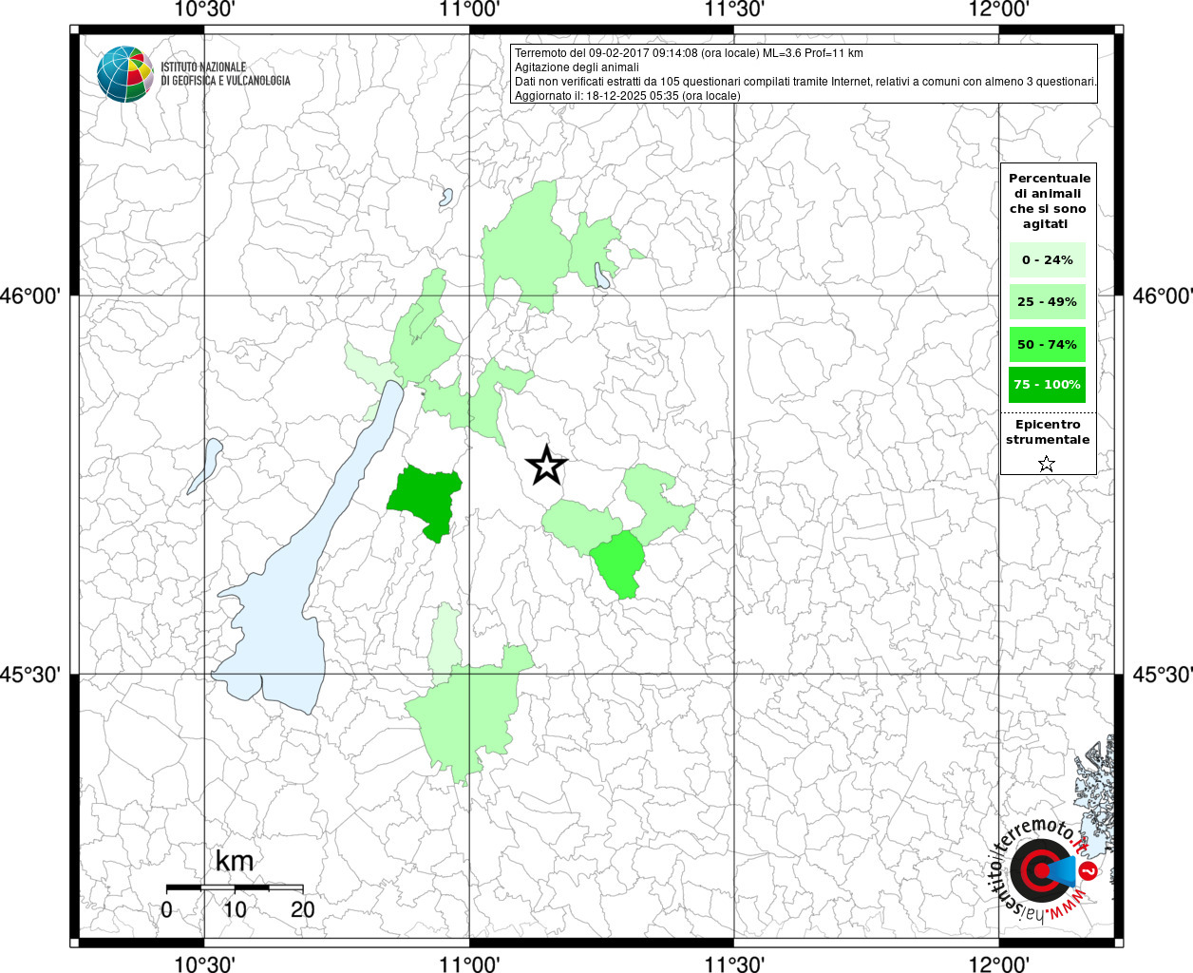Screen dimensions: 1193x973
Task: Click the '10' value on scale bar
Action: click(x=235, y=909)
